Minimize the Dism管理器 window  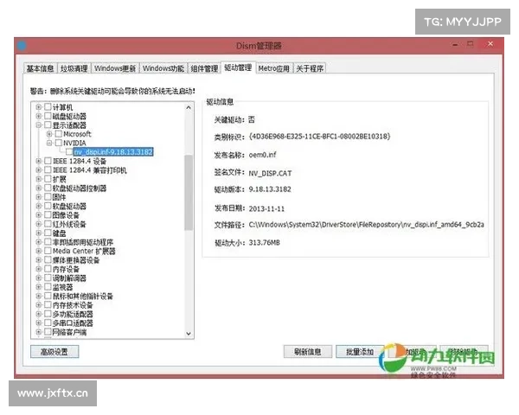pos(456,44)
